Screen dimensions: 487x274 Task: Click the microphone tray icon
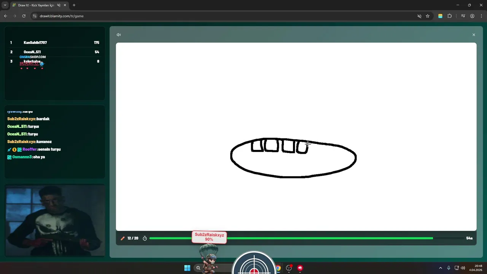click(449, 268)
